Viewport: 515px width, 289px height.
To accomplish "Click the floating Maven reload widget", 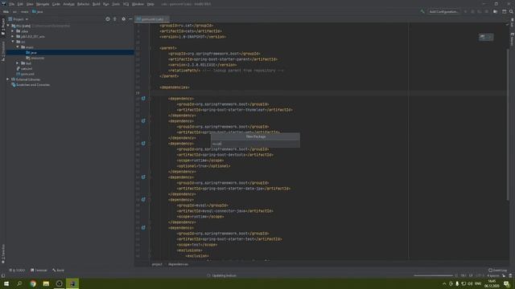I will point(486,37).
